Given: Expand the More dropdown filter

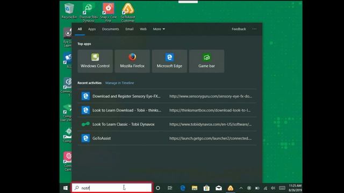Looking at the screenshot, I should coord(159,29).
